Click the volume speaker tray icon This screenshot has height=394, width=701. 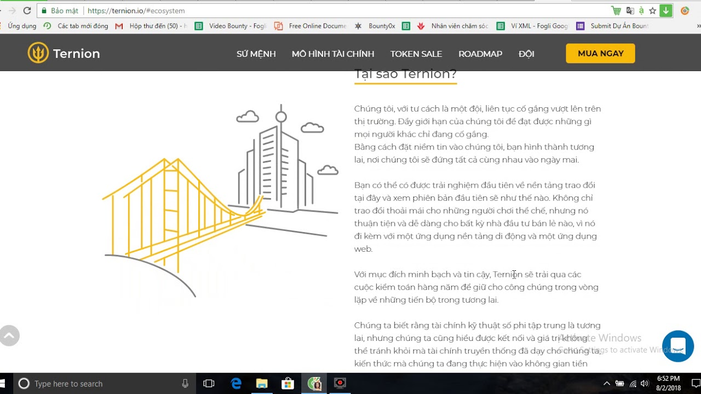(645, 384)
